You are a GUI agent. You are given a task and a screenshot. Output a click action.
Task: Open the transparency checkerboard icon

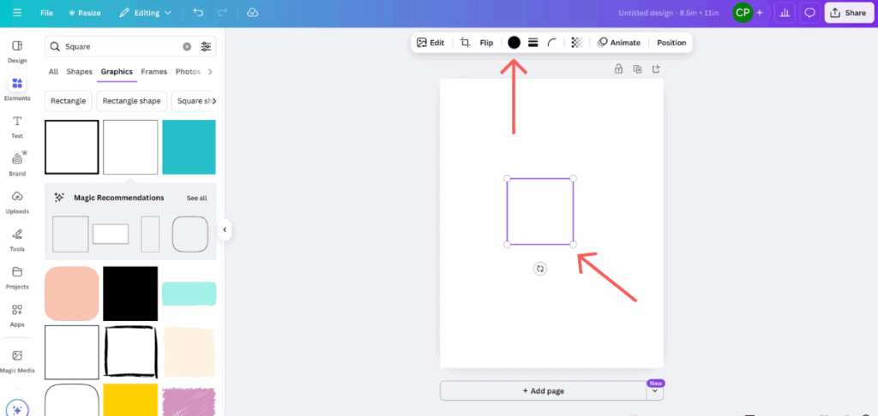pyautogui.click(x=577, y=43)
